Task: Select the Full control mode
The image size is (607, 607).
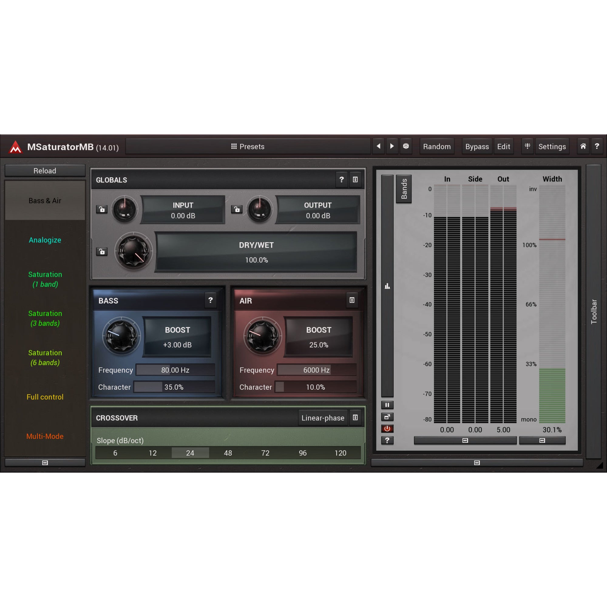Action: [45, 397]
